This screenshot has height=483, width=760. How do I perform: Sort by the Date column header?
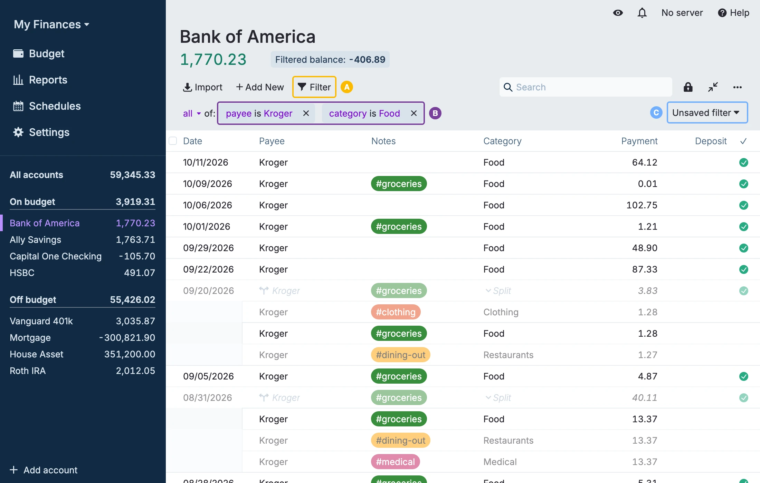[x=192, y=141]
